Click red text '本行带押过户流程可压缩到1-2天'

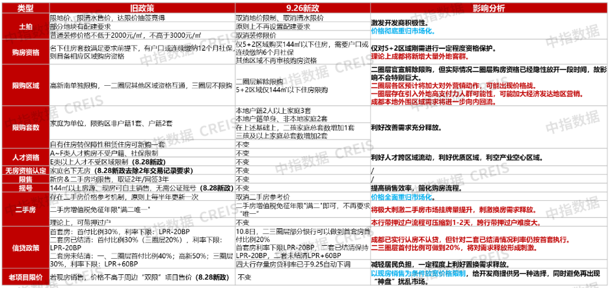[x=420, y=223]
